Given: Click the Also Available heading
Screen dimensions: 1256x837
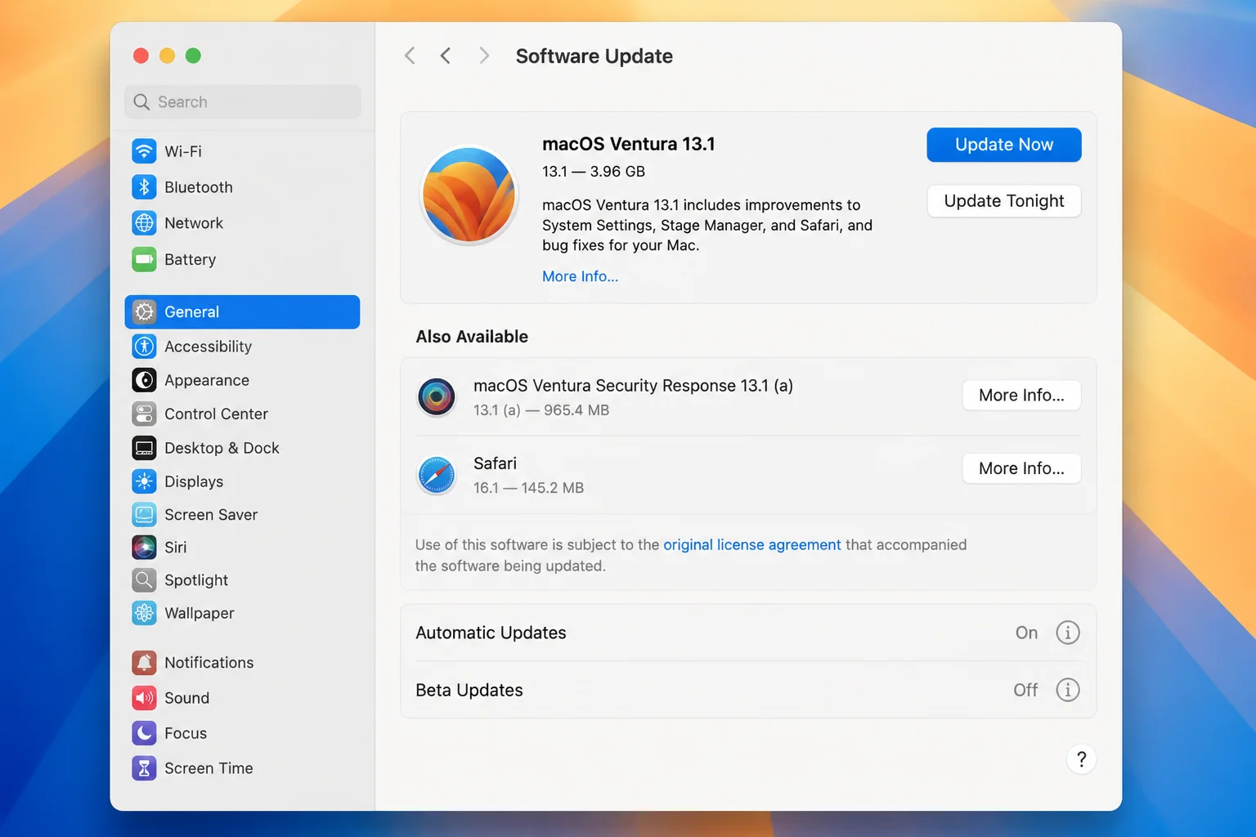Looking at the screenshot, I should 472,337.
